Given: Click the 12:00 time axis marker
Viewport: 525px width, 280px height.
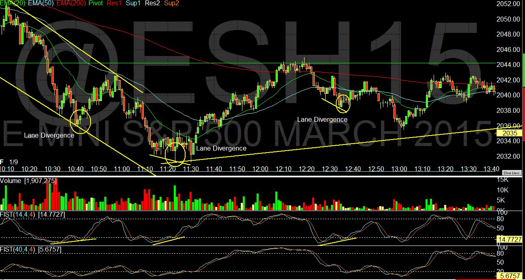Looking at the screenshot, I should point(260,169).
